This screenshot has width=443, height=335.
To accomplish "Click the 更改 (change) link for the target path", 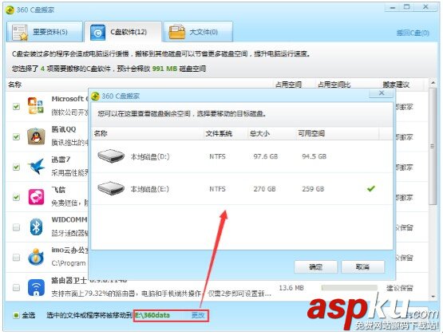I will click(198, 315).
